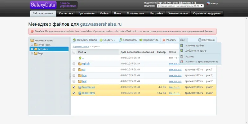
Task: Check the cgi-bin row checkbox
Action: (74, 64)
